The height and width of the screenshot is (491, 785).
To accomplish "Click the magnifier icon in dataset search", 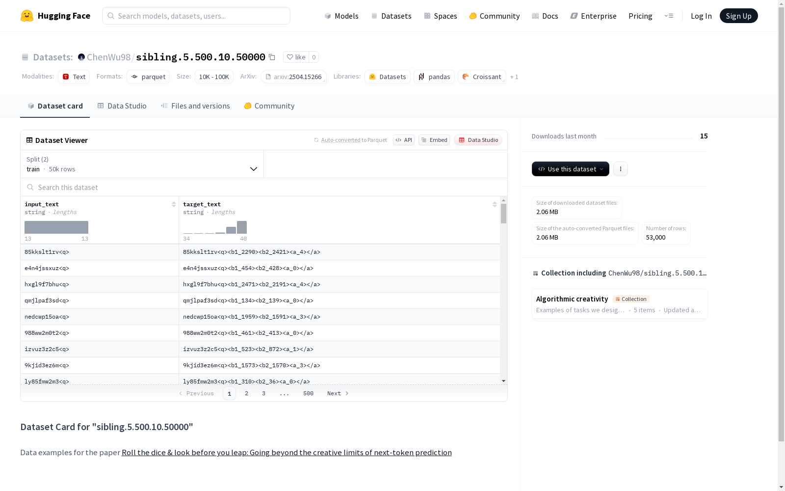I will coord(30,187).
